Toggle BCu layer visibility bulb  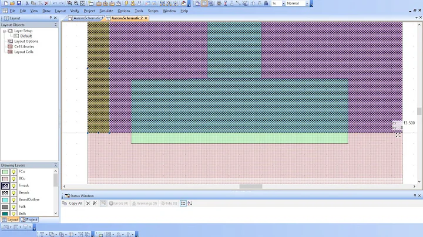click(x=14, y=179)
